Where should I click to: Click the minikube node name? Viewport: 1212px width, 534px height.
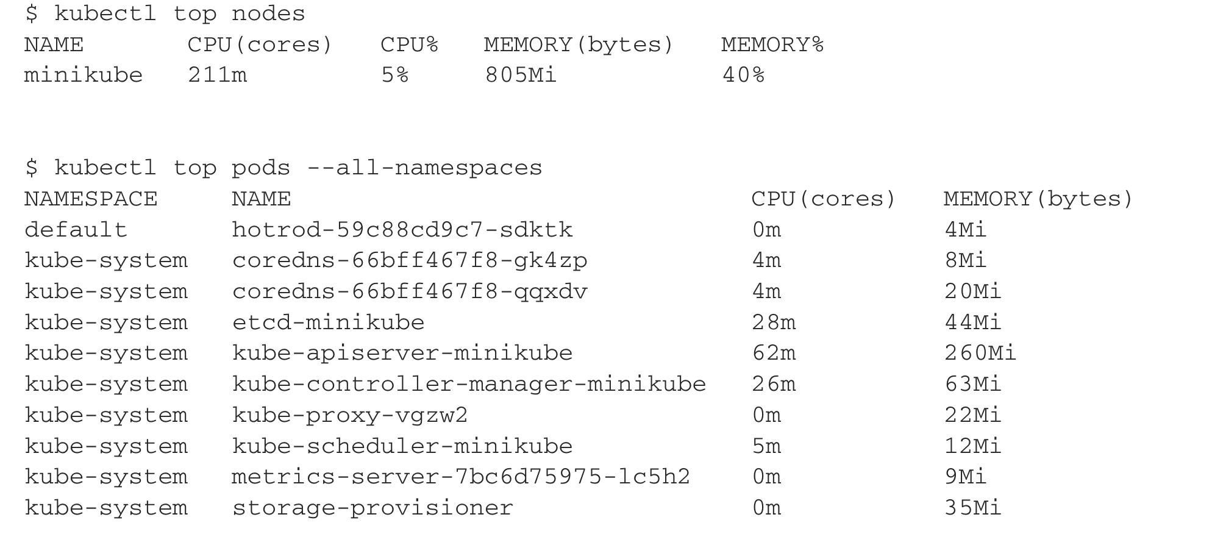coord(84,75)
